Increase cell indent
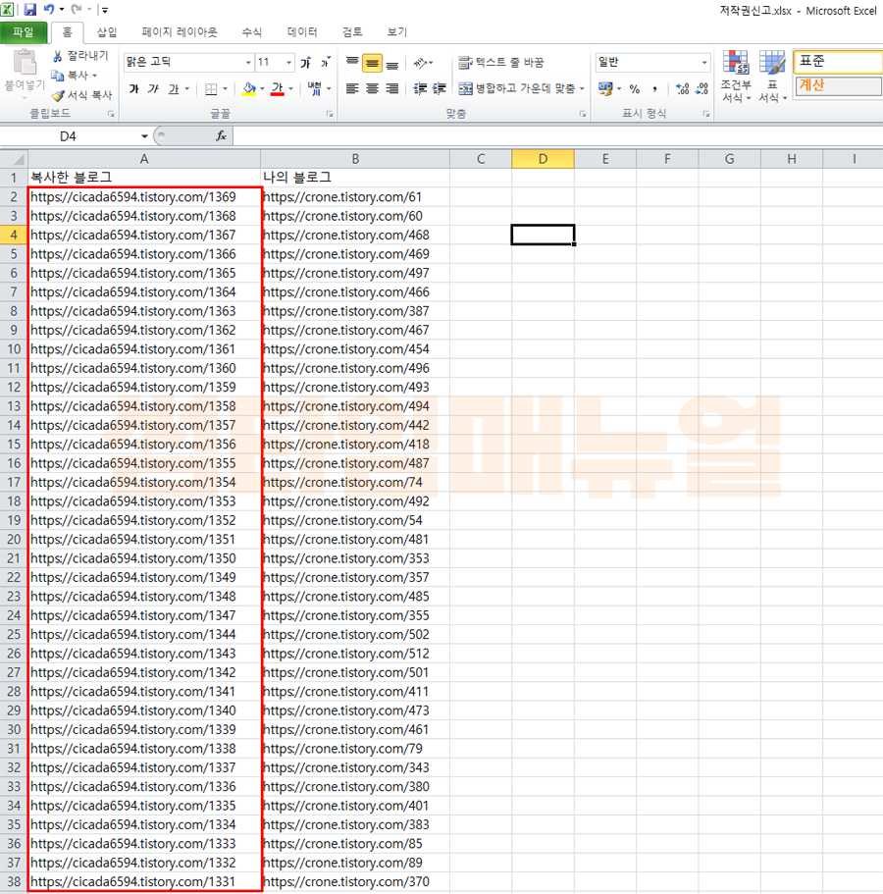 [440, 88]
